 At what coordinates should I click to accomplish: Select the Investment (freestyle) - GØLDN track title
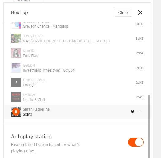pyautogui.click(x=49, y=70)
